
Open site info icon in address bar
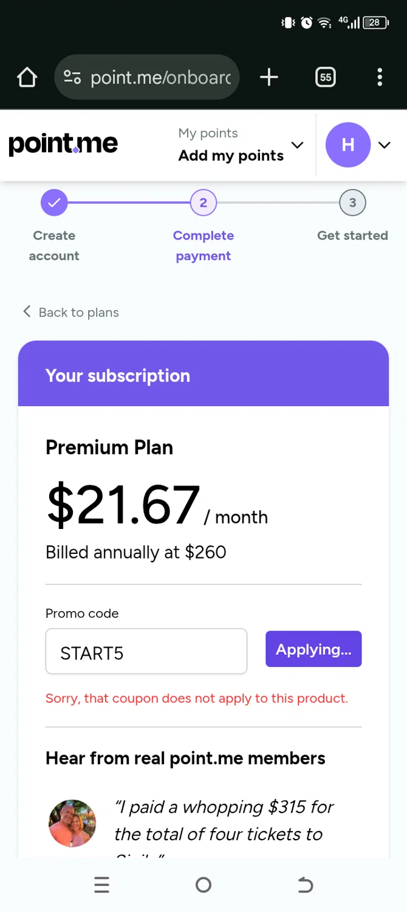(72, 77)
